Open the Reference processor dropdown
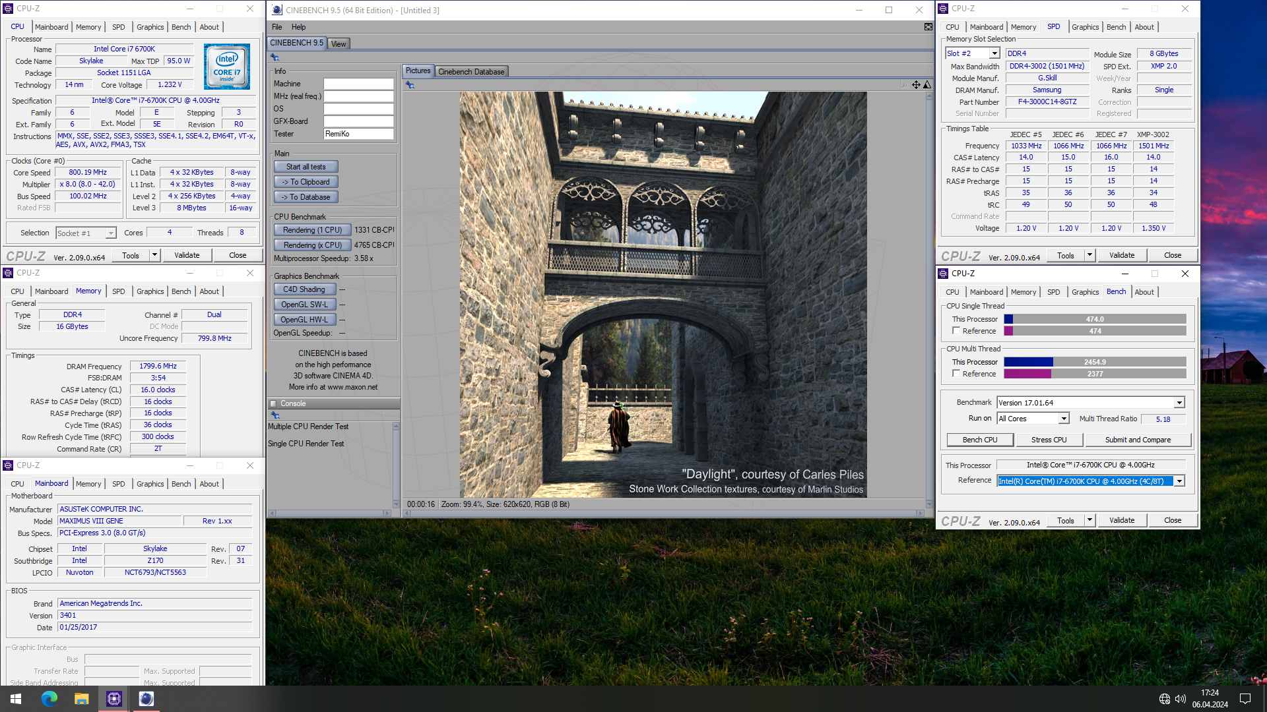Screen dimensions: 1267x712 coord(1179,481)
